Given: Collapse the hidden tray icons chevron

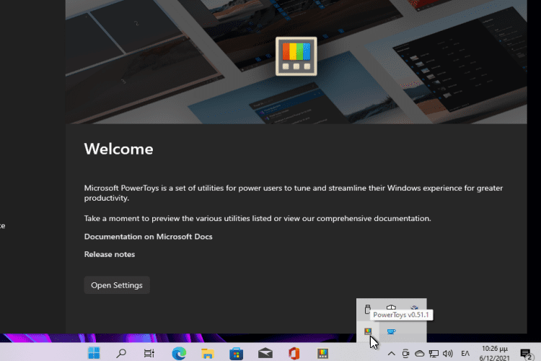Looking at the screenshot, I should (x=391, y=353).
